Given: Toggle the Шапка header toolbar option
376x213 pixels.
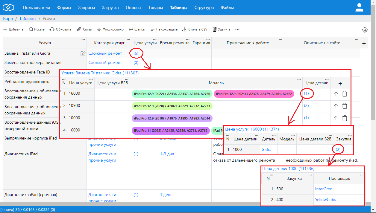Looking at the screenshot, I should coord(137,29).
